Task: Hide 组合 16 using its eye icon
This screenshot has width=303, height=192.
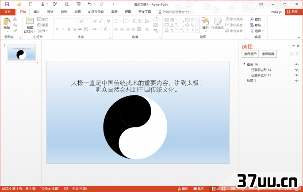Action: tap(296, 64)
